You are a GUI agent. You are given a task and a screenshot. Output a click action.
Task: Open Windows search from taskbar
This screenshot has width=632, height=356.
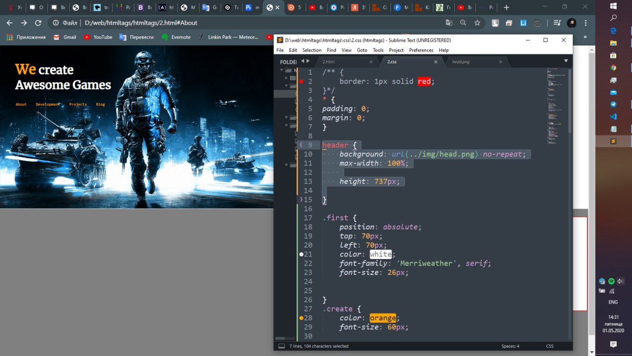point(614,18)
